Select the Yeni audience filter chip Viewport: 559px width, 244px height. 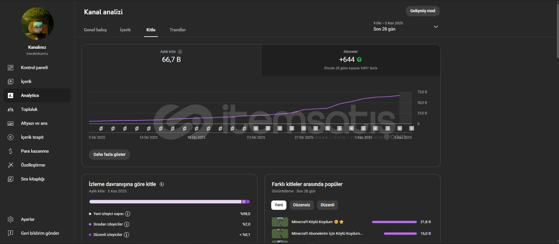pyautogui.click(x=278, y=205)
